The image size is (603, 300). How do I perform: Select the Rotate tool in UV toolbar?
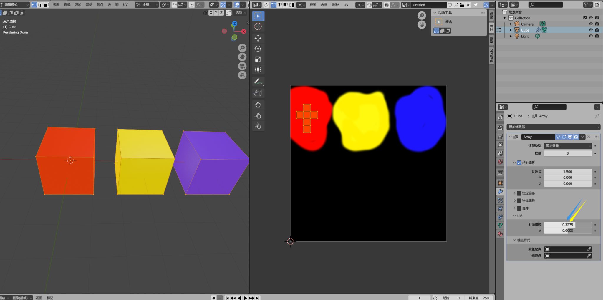pyautogui.click(x=258, y=49)
